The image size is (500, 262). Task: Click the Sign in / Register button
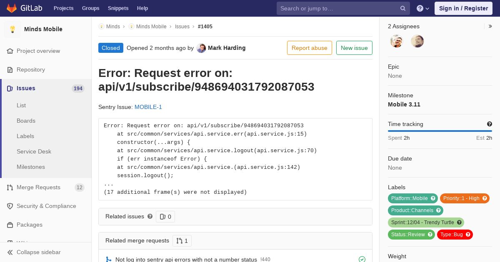coord(463,8)
